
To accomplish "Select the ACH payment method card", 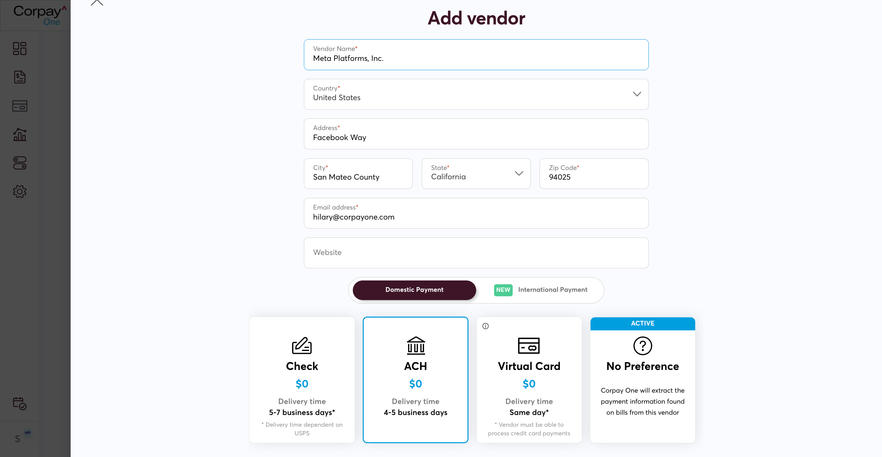I will click(x=416, y=380).
